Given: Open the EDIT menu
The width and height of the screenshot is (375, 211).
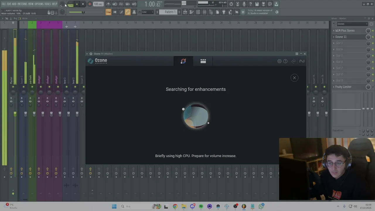Looking at the screenshot, I should click(9, 4).
